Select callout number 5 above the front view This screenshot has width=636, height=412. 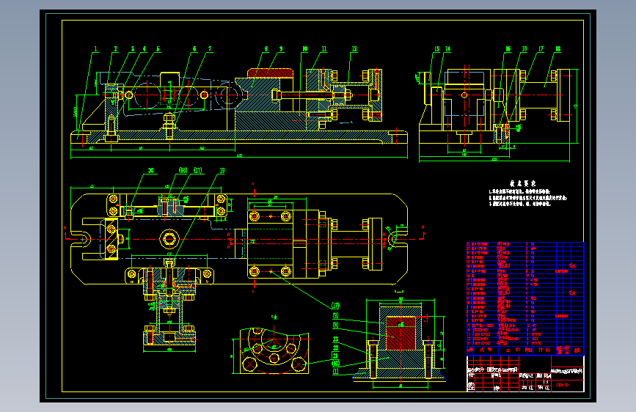[158, 48]
